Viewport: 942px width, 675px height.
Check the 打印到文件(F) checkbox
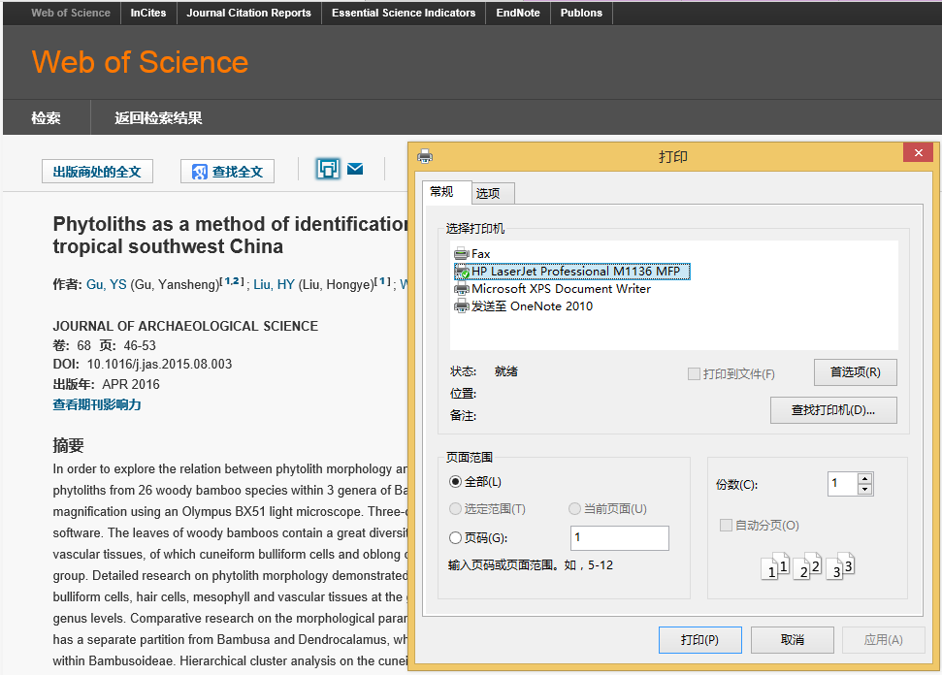694,373
